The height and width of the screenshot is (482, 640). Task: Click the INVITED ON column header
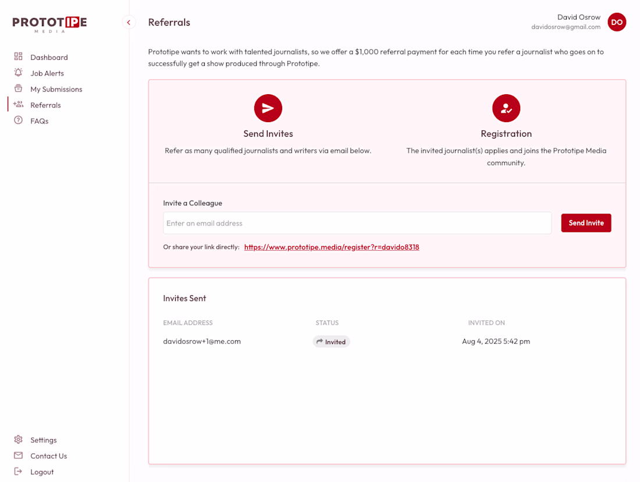point(486,323)
